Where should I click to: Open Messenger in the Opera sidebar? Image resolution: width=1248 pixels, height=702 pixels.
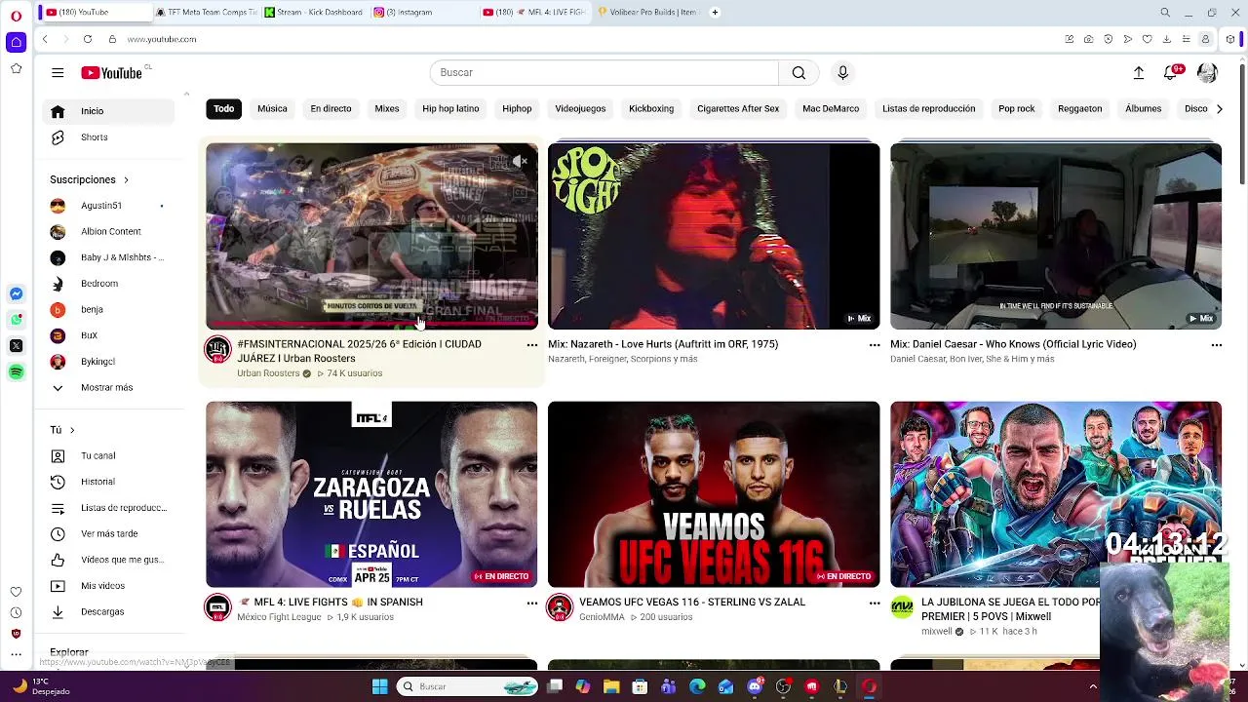[x=16, y=293]
